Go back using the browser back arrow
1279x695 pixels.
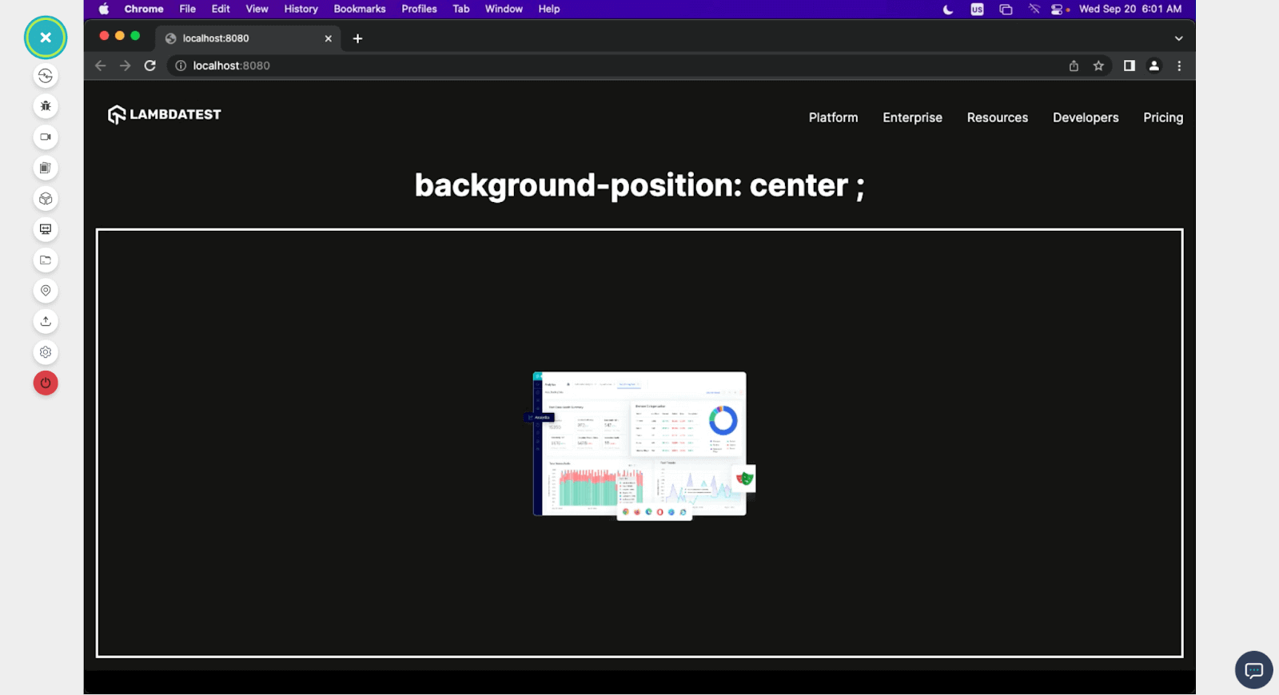click(100, 66)
